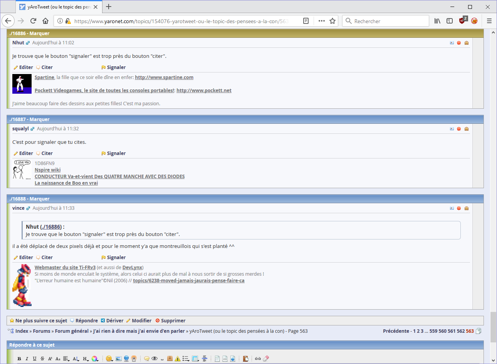497x364 pixels.
Task: Open page actions three-dot menu
Action: tap(322, 21)
